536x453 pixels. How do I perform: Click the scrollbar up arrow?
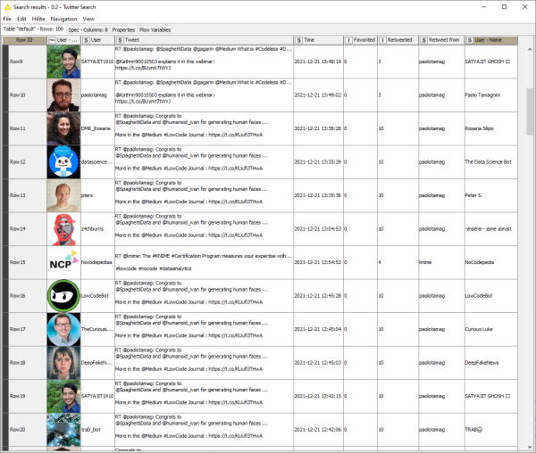(530, 49)
